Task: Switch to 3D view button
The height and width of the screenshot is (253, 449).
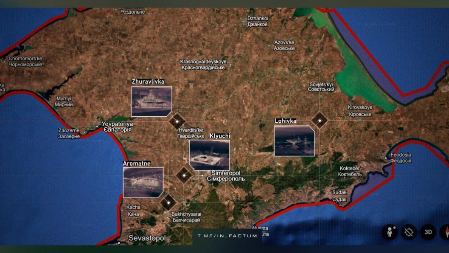Action: [x=428, y=232]
